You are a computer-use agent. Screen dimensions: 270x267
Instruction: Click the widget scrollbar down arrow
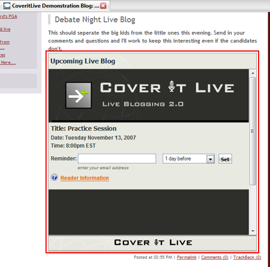click(253, 231)
